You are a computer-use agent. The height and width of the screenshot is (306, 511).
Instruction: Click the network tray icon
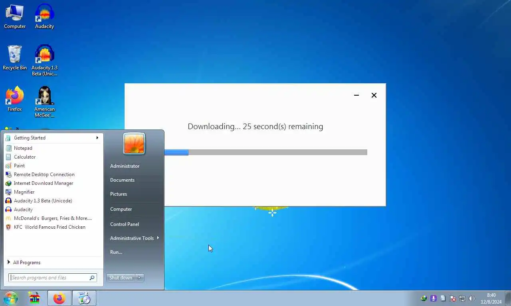point(462,298)
